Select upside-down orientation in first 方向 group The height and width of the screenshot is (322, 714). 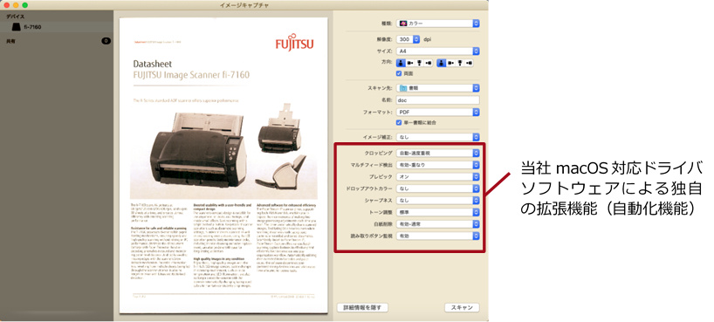coord(418,63)
